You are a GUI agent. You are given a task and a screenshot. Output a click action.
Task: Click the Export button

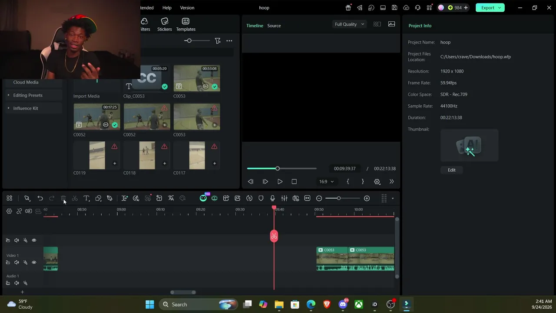(x=490, y=7)
